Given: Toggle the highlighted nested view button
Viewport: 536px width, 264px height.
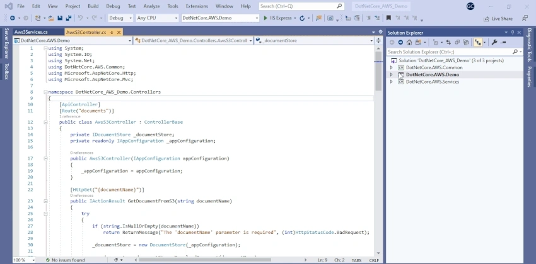Looking at the screenshot, I should point(477,42).
